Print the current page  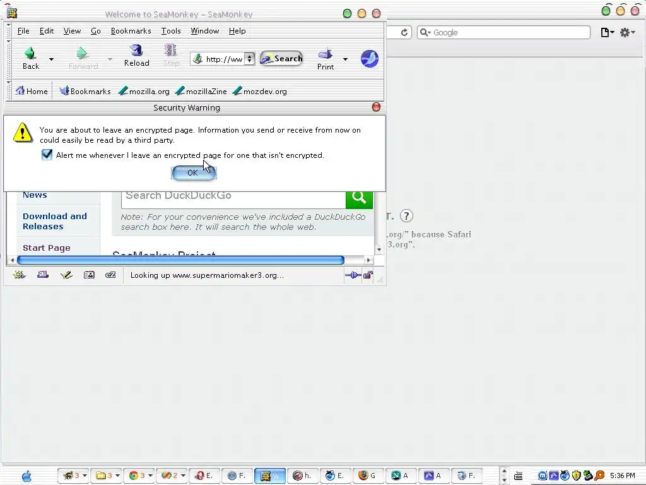coord(326,59)
